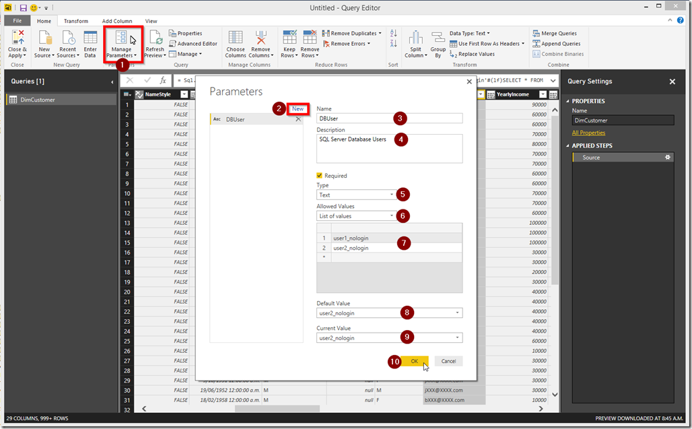Click the Description text box
The width and height of the screenshot is (692, 429).
point(389,149)
